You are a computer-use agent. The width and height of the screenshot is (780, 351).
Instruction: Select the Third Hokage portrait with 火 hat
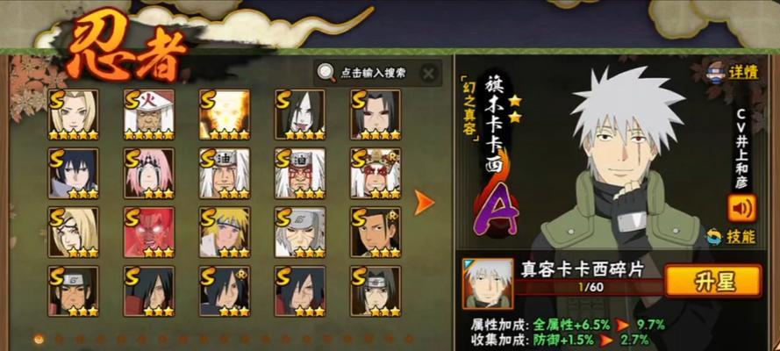coord(149,115)
